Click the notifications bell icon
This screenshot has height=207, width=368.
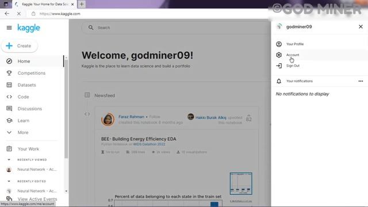[x=279, y=81]
